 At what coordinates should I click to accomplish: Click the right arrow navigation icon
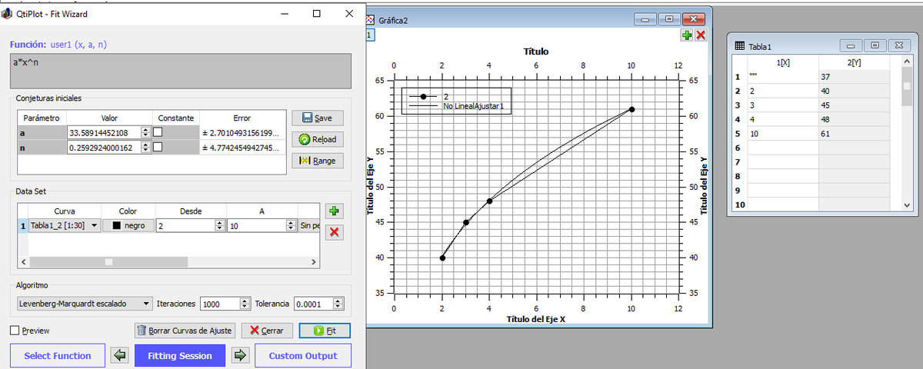pyautogui.click(x=240, y=356)
